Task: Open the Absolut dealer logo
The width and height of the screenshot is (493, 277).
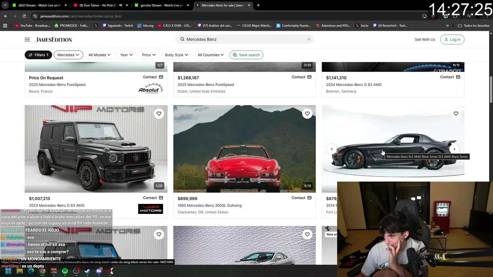Action: coord(151,88)
